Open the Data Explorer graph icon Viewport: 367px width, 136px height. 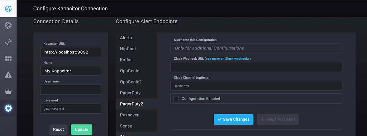pos(8,42)
